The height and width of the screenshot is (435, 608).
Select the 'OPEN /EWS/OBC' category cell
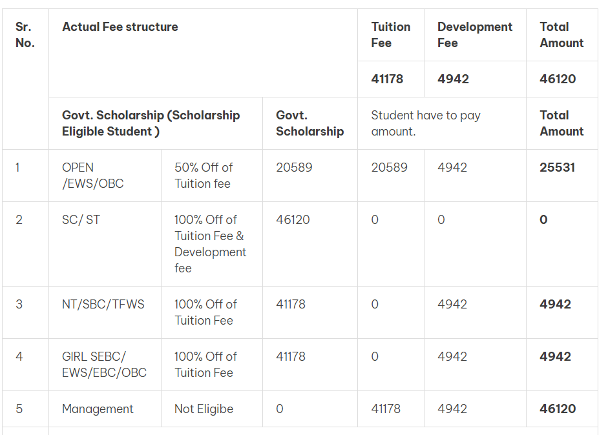point(92,176)
